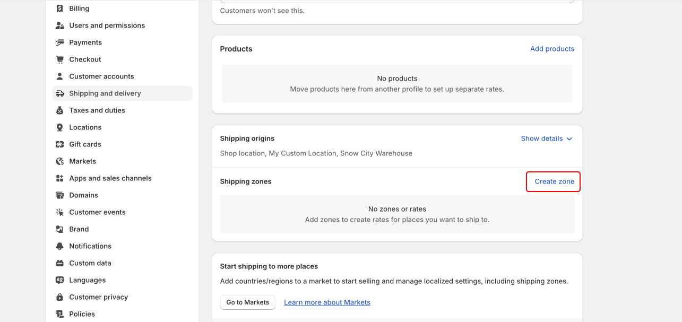The width and height of the screenshot is (682, 322).
Task: Click the 'Shipping zones' heading
Action: (246, 181)
